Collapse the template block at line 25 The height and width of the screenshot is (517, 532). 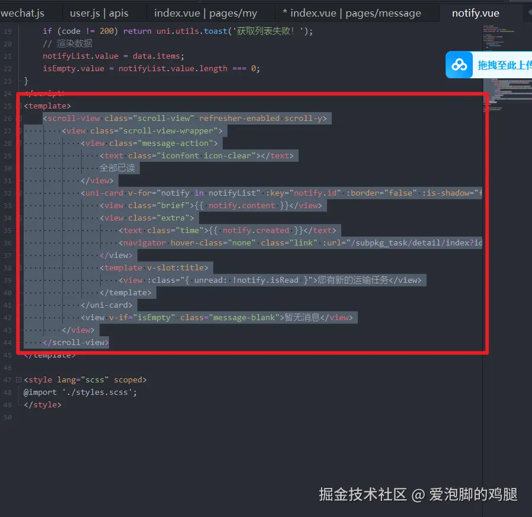[x=20, y=106]
